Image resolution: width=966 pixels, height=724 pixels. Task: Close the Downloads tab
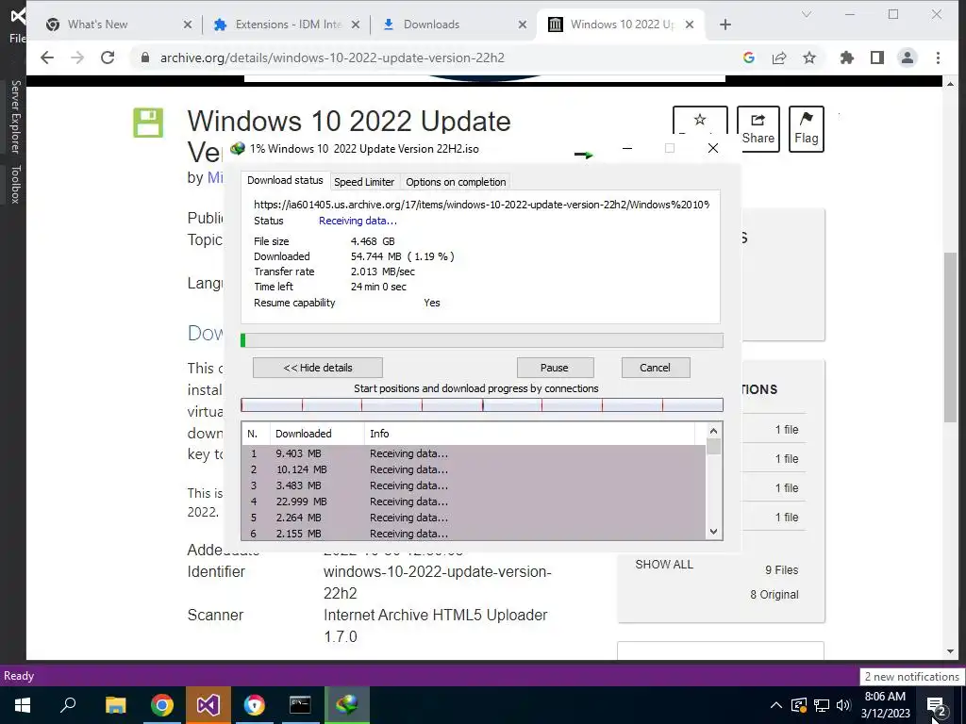click(523, 25)
